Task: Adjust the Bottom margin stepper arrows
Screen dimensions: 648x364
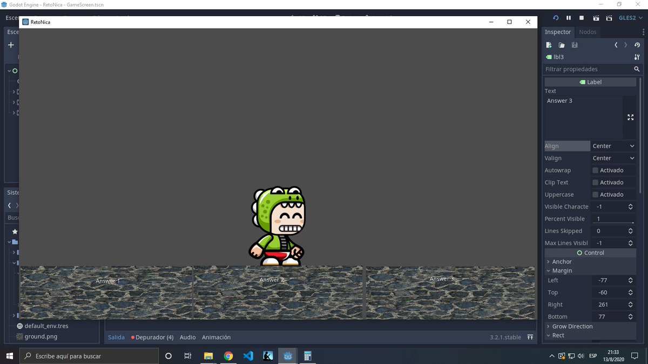Action: 631,317
